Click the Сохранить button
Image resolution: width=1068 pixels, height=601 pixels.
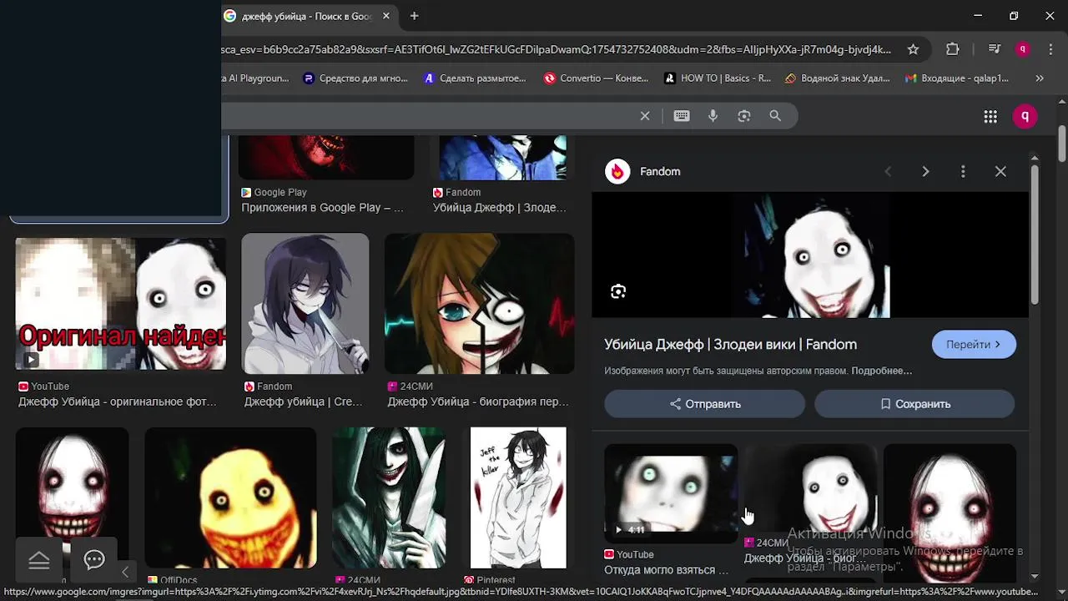[914, 404]
